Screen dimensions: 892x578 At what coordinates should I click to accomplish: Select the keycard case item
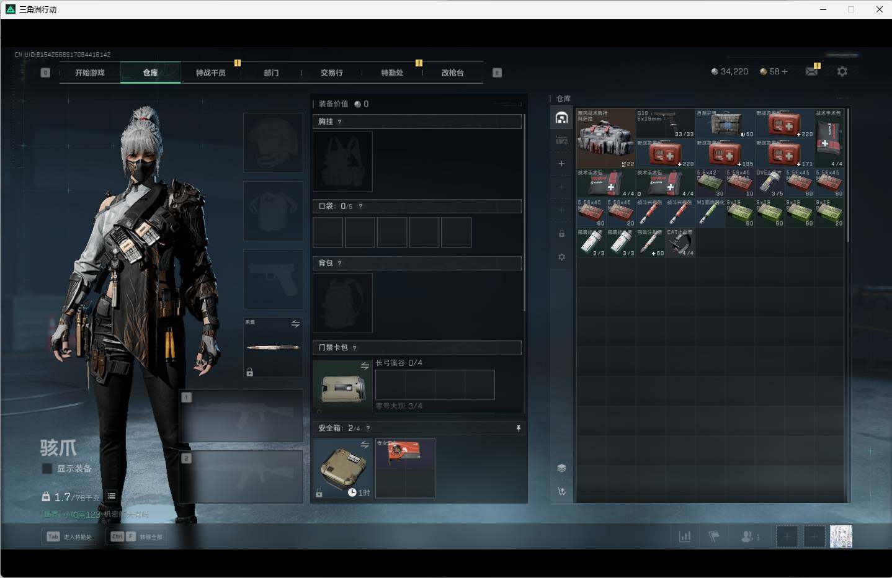pos(342,388)
